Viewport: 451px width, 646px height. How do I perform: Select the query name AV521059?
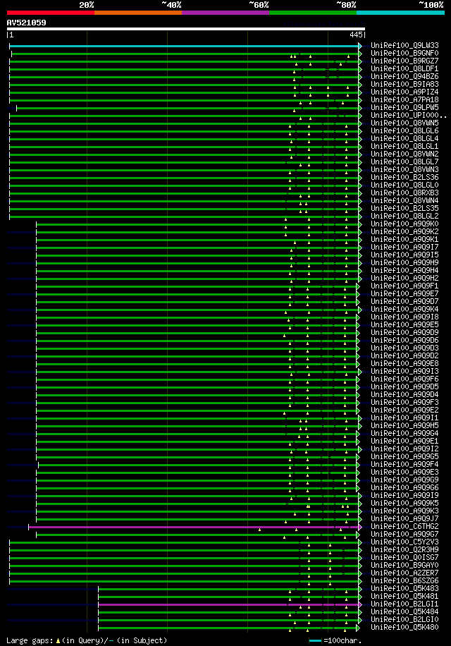26,23
